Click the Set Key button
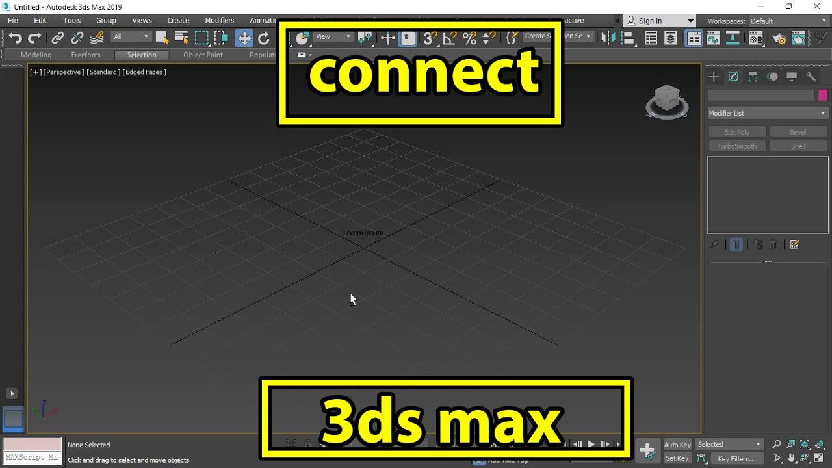This screenshot has height=468, width=832. click(677, 458)
